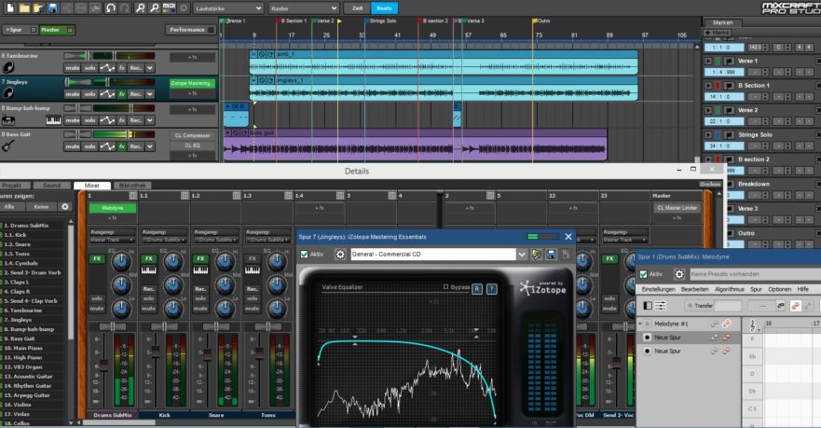
Task: Click play arrow beside Verse 1 marker
Action: [708, 62]
